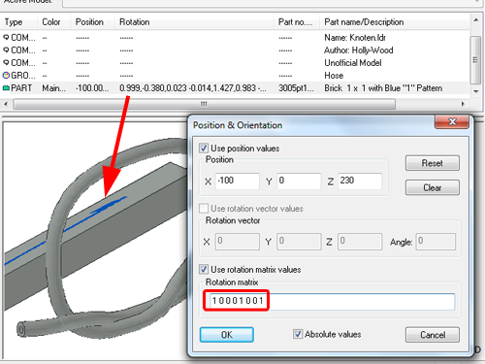The image size is (485, 364).
Task: Toggle Use rotation matrix values checkbox
Action: pyautogui.click(x=204, y=269)
